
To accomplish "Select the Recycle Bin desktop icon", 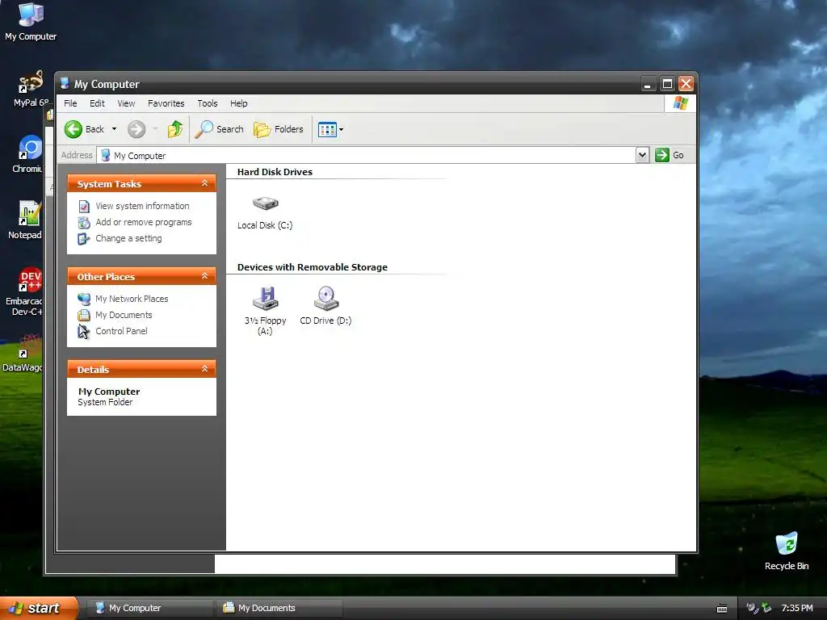I will (787, 551).
